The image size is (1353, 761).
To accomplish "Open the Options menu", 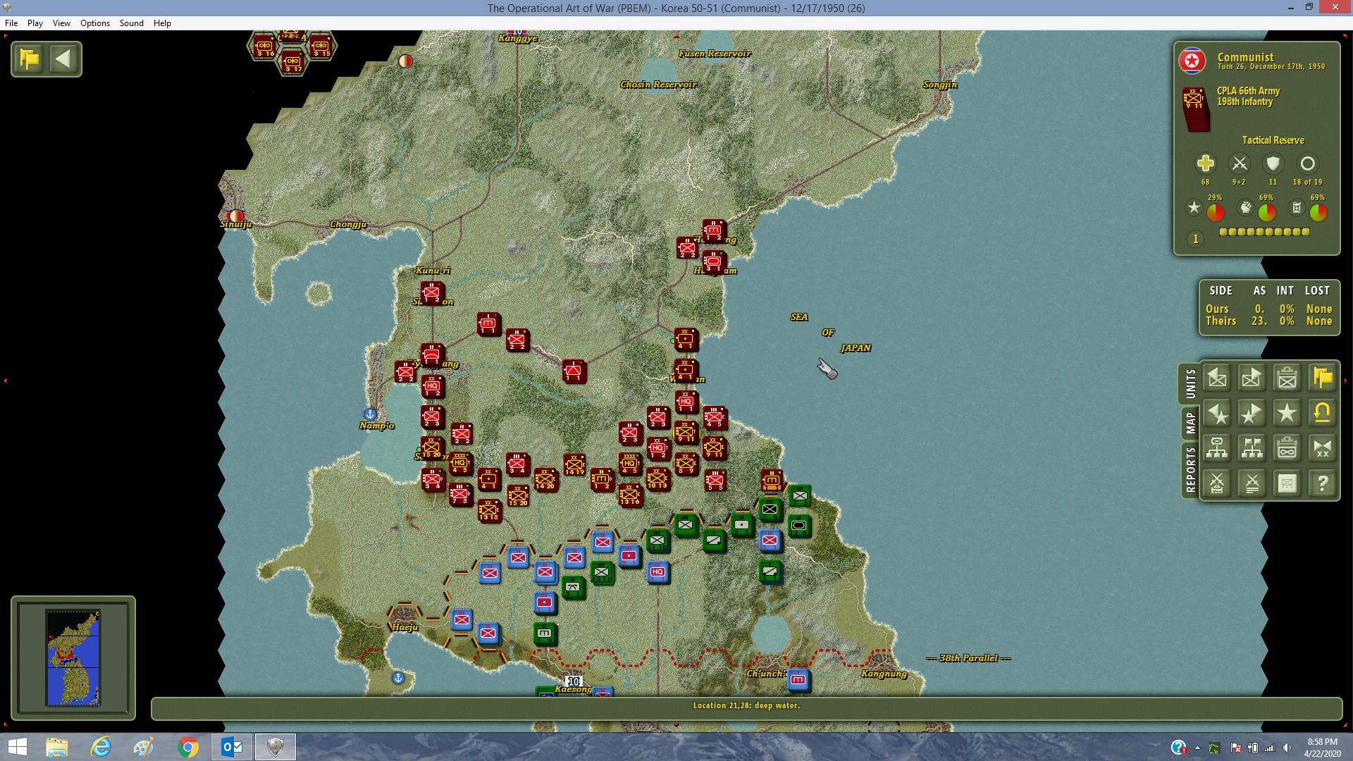I will click(95, 23).
